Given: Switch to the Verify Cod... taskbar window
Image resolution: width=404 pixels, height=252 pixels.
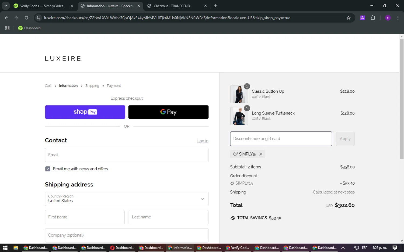Looking at the screenshot, I should 237,248.
